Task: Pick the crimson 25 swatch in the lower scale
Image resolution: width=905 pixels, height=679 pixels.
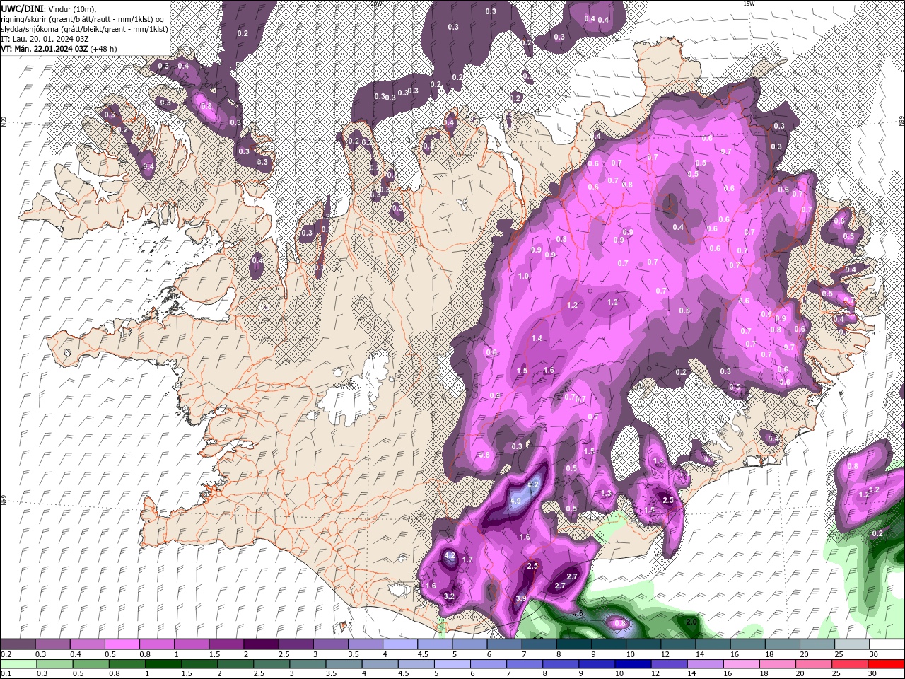Action: [850, 664]
